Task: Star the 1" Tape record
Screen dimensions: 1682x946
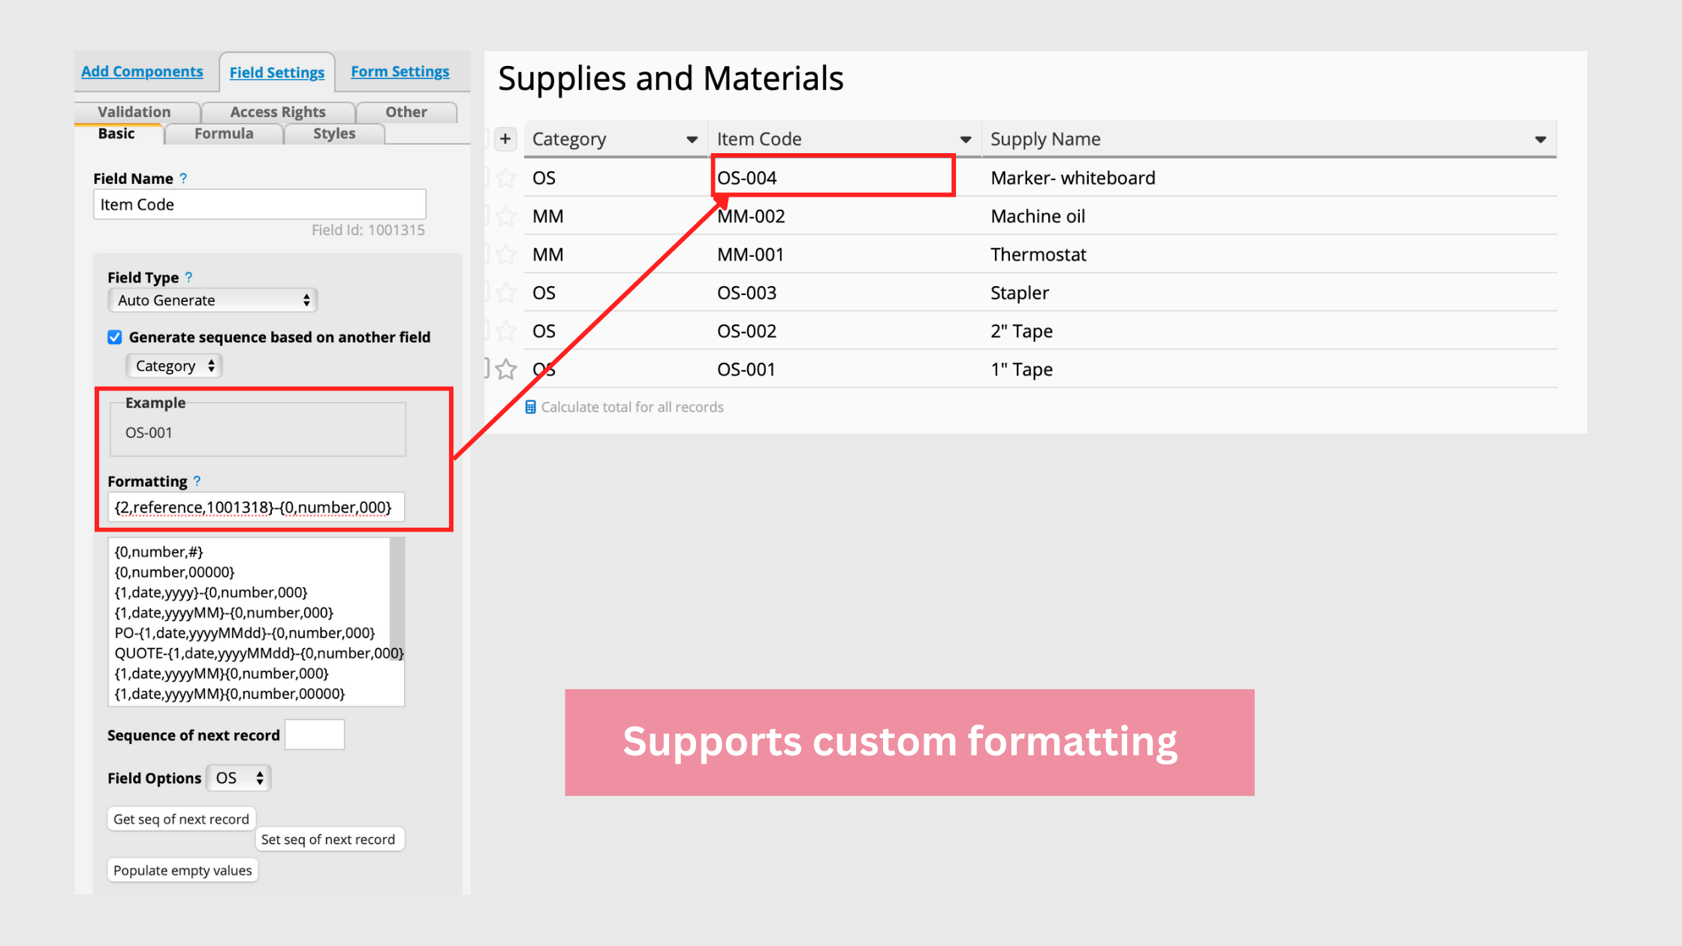Action: [506, 369]
